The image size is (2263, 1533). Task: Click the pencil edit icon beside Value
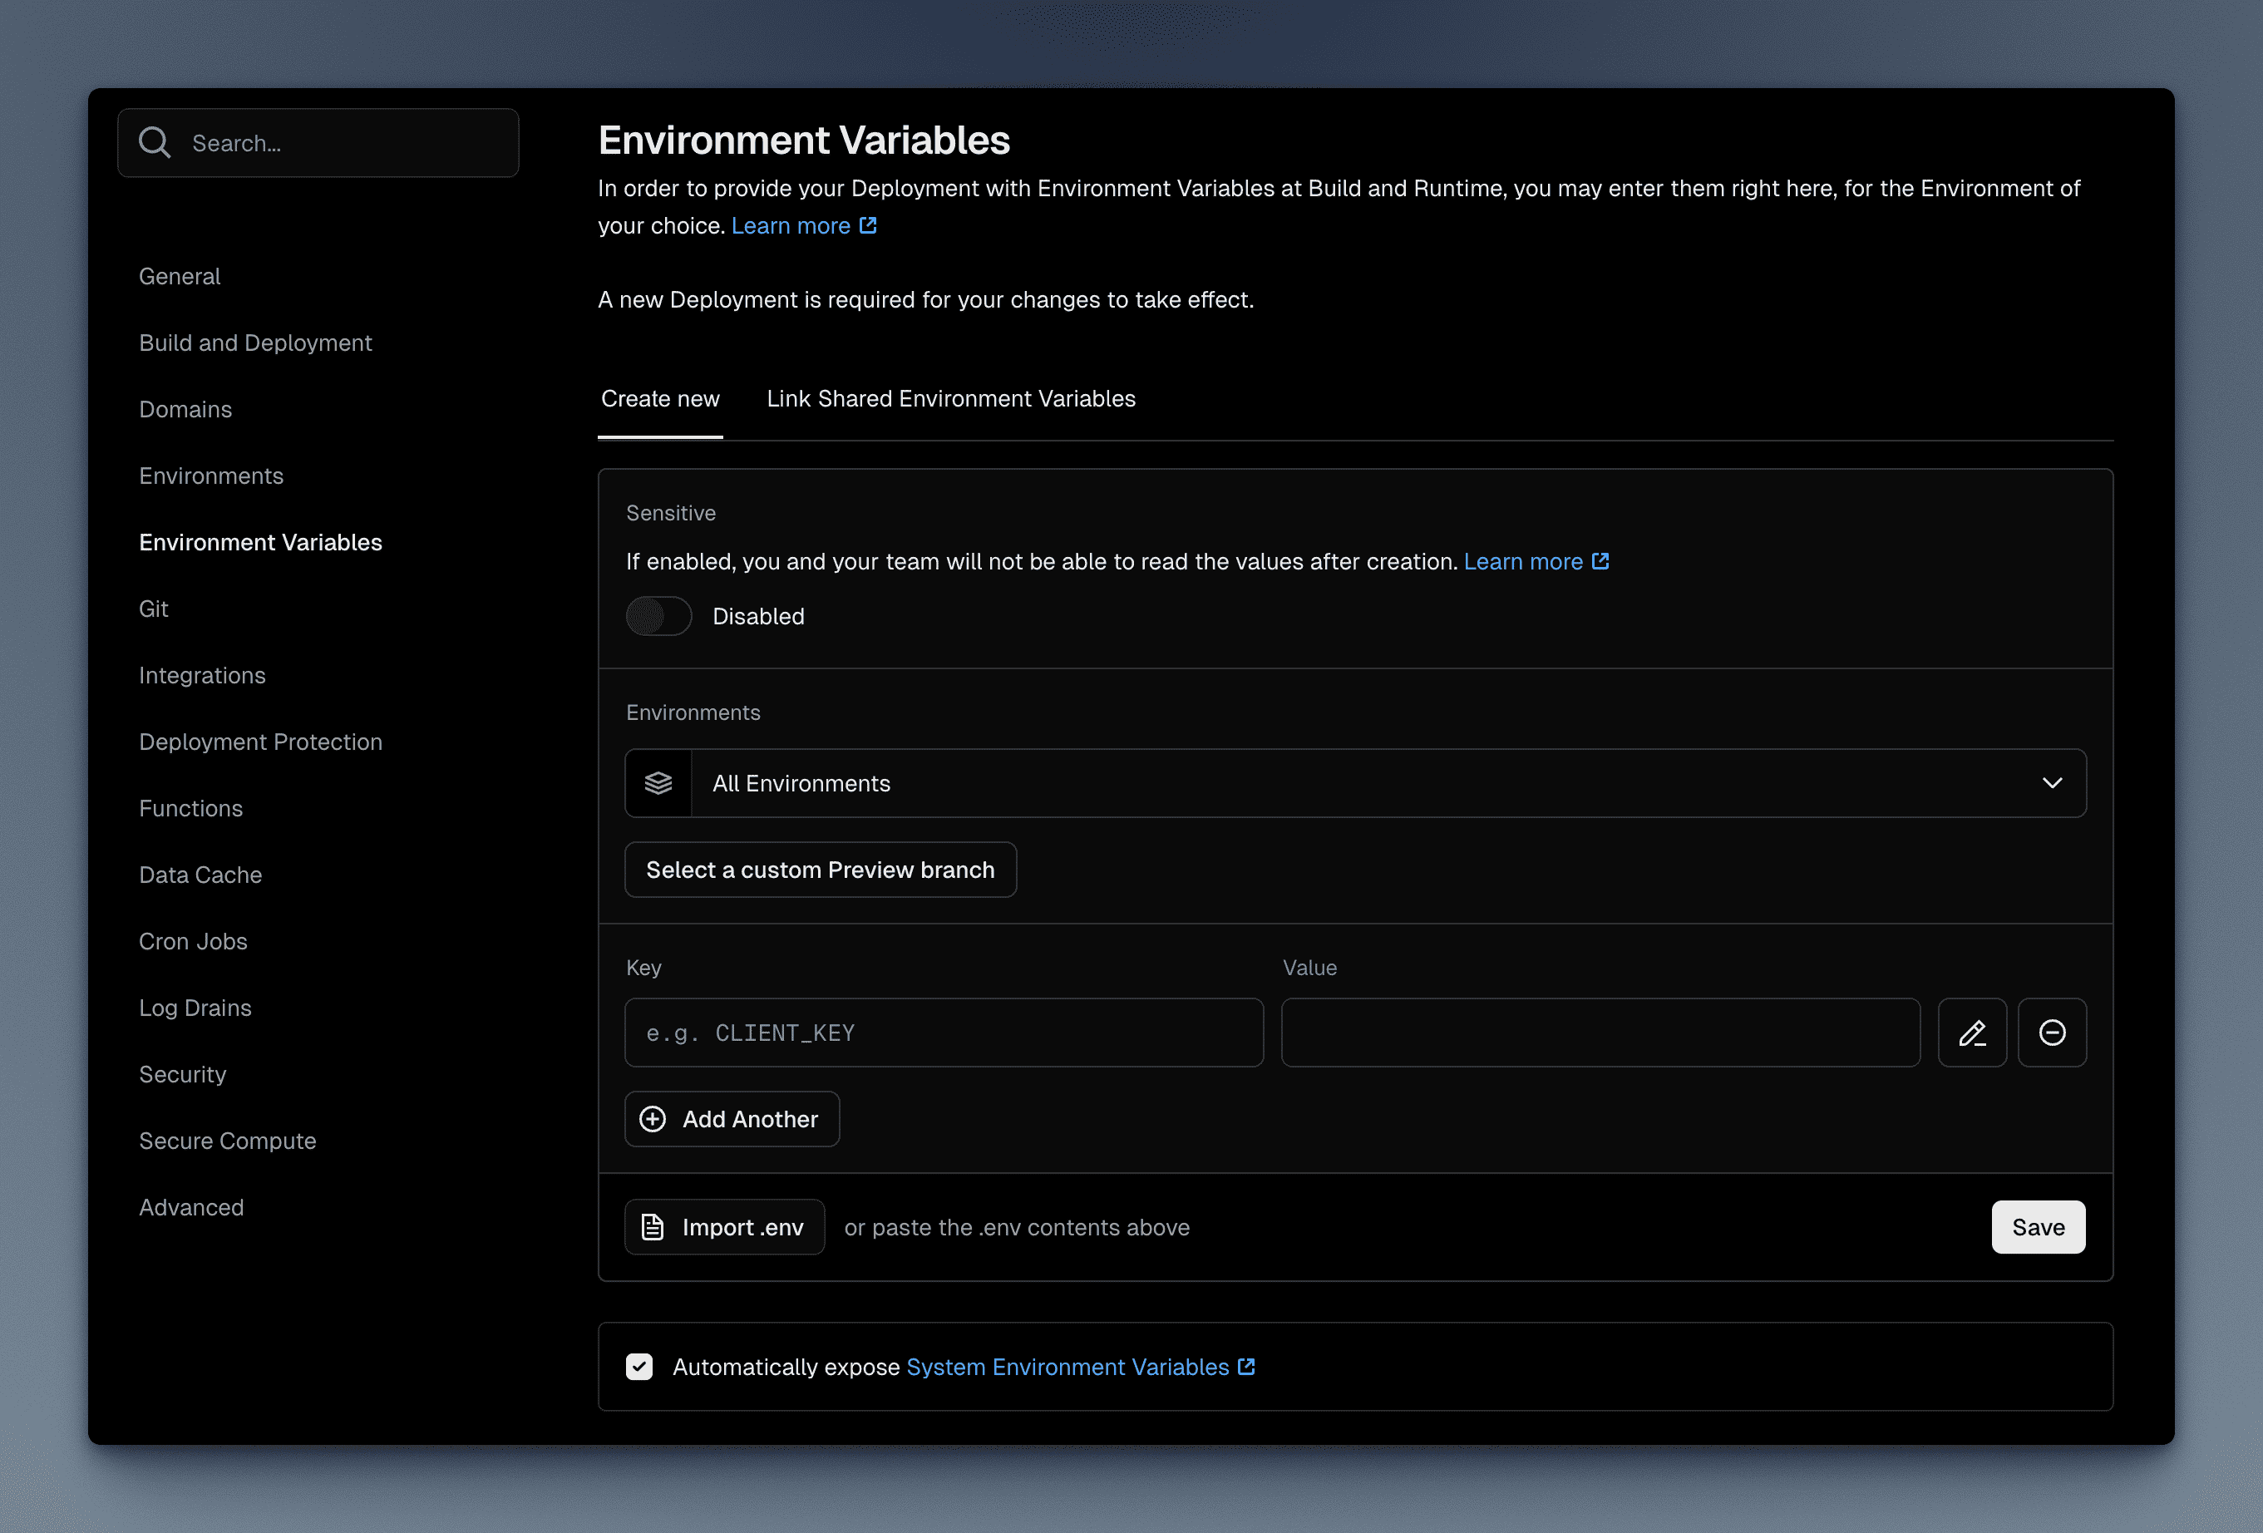pyautogui.click(x=1972, y=1033)
